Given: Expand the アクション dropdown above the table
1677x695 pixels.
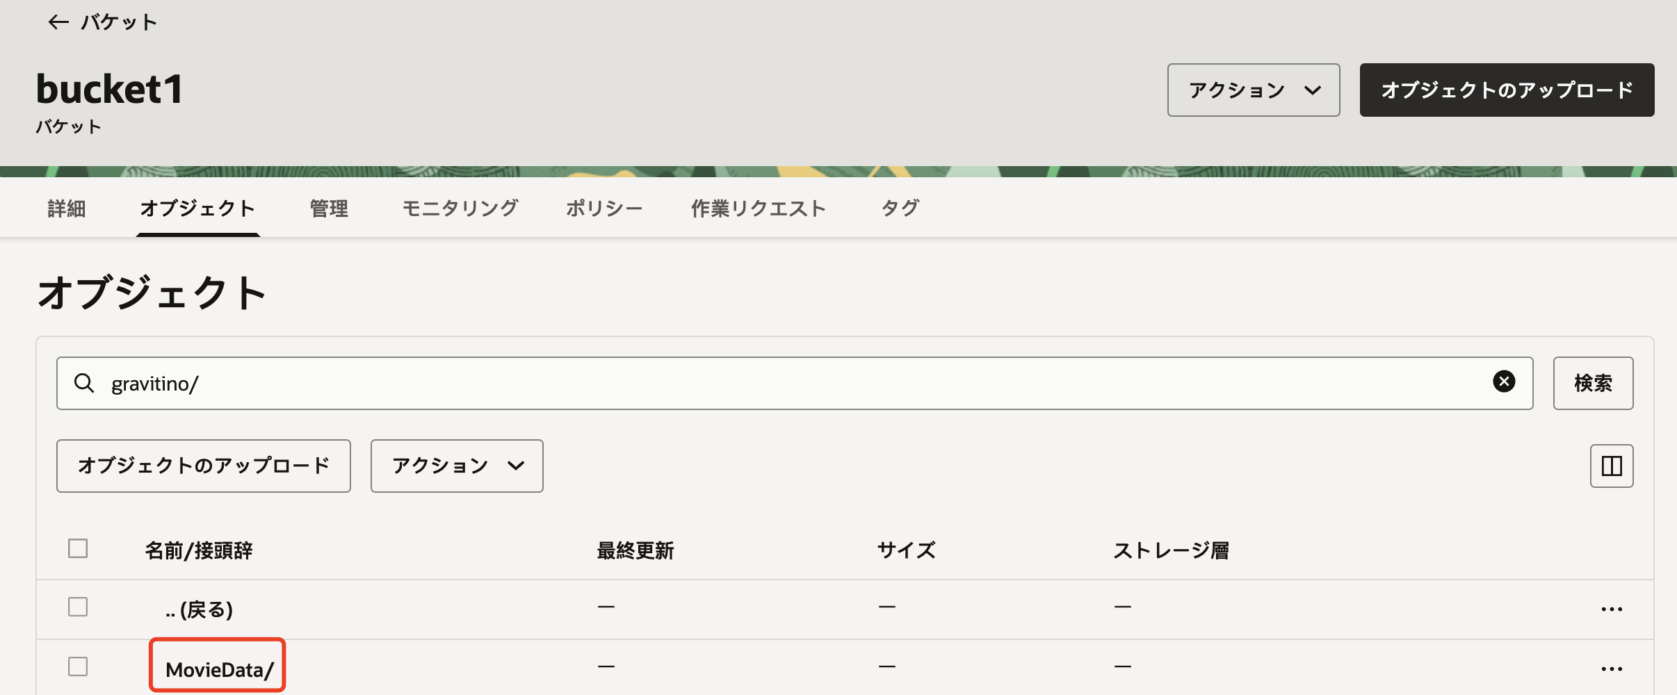Looking at the screenshot, I should (x=457, y=466).
